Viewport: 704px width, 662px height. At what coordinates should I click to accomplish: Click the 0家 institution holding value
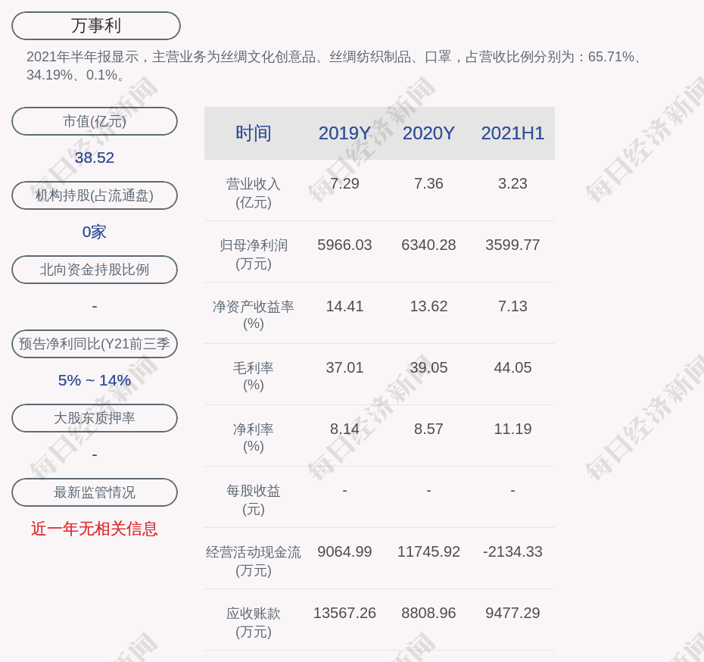click(95, 232)
